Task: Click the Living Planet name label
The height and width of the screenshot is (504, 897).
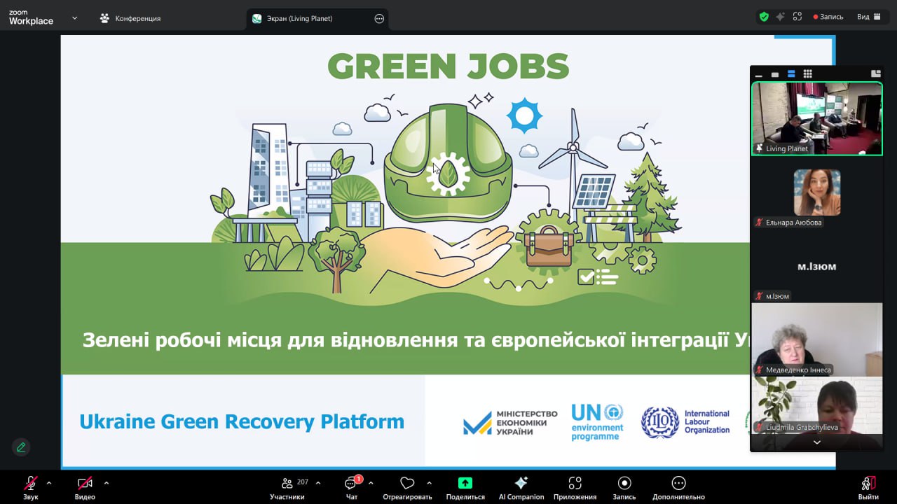Action: (x=787, y=148)
